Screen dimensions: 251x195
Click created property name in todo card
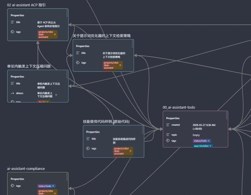point(175,125)
